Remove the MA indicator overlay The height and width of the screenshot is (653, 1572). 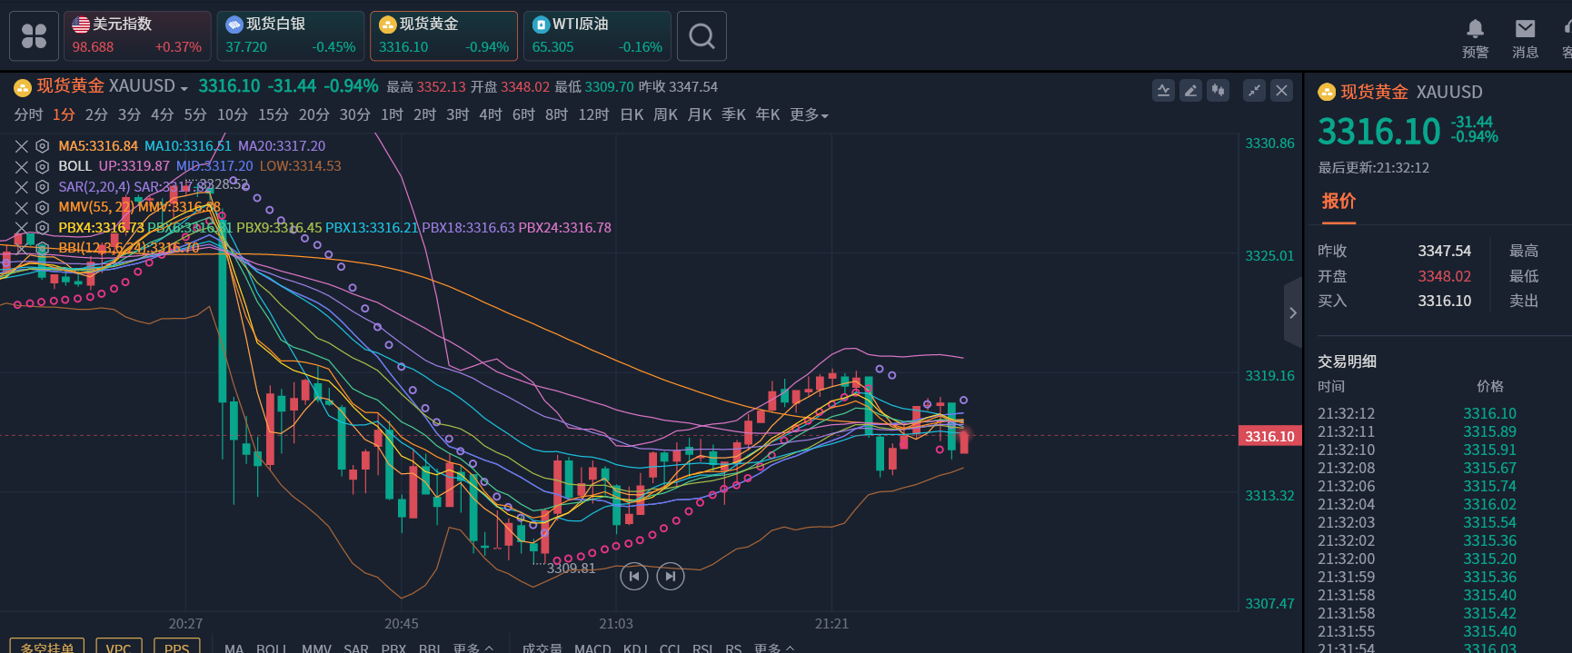22,146
